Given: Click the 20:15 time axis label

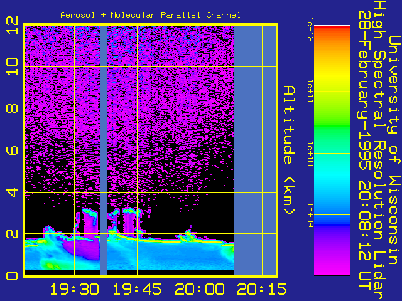Looking at the screenshot, I should 262,290.
